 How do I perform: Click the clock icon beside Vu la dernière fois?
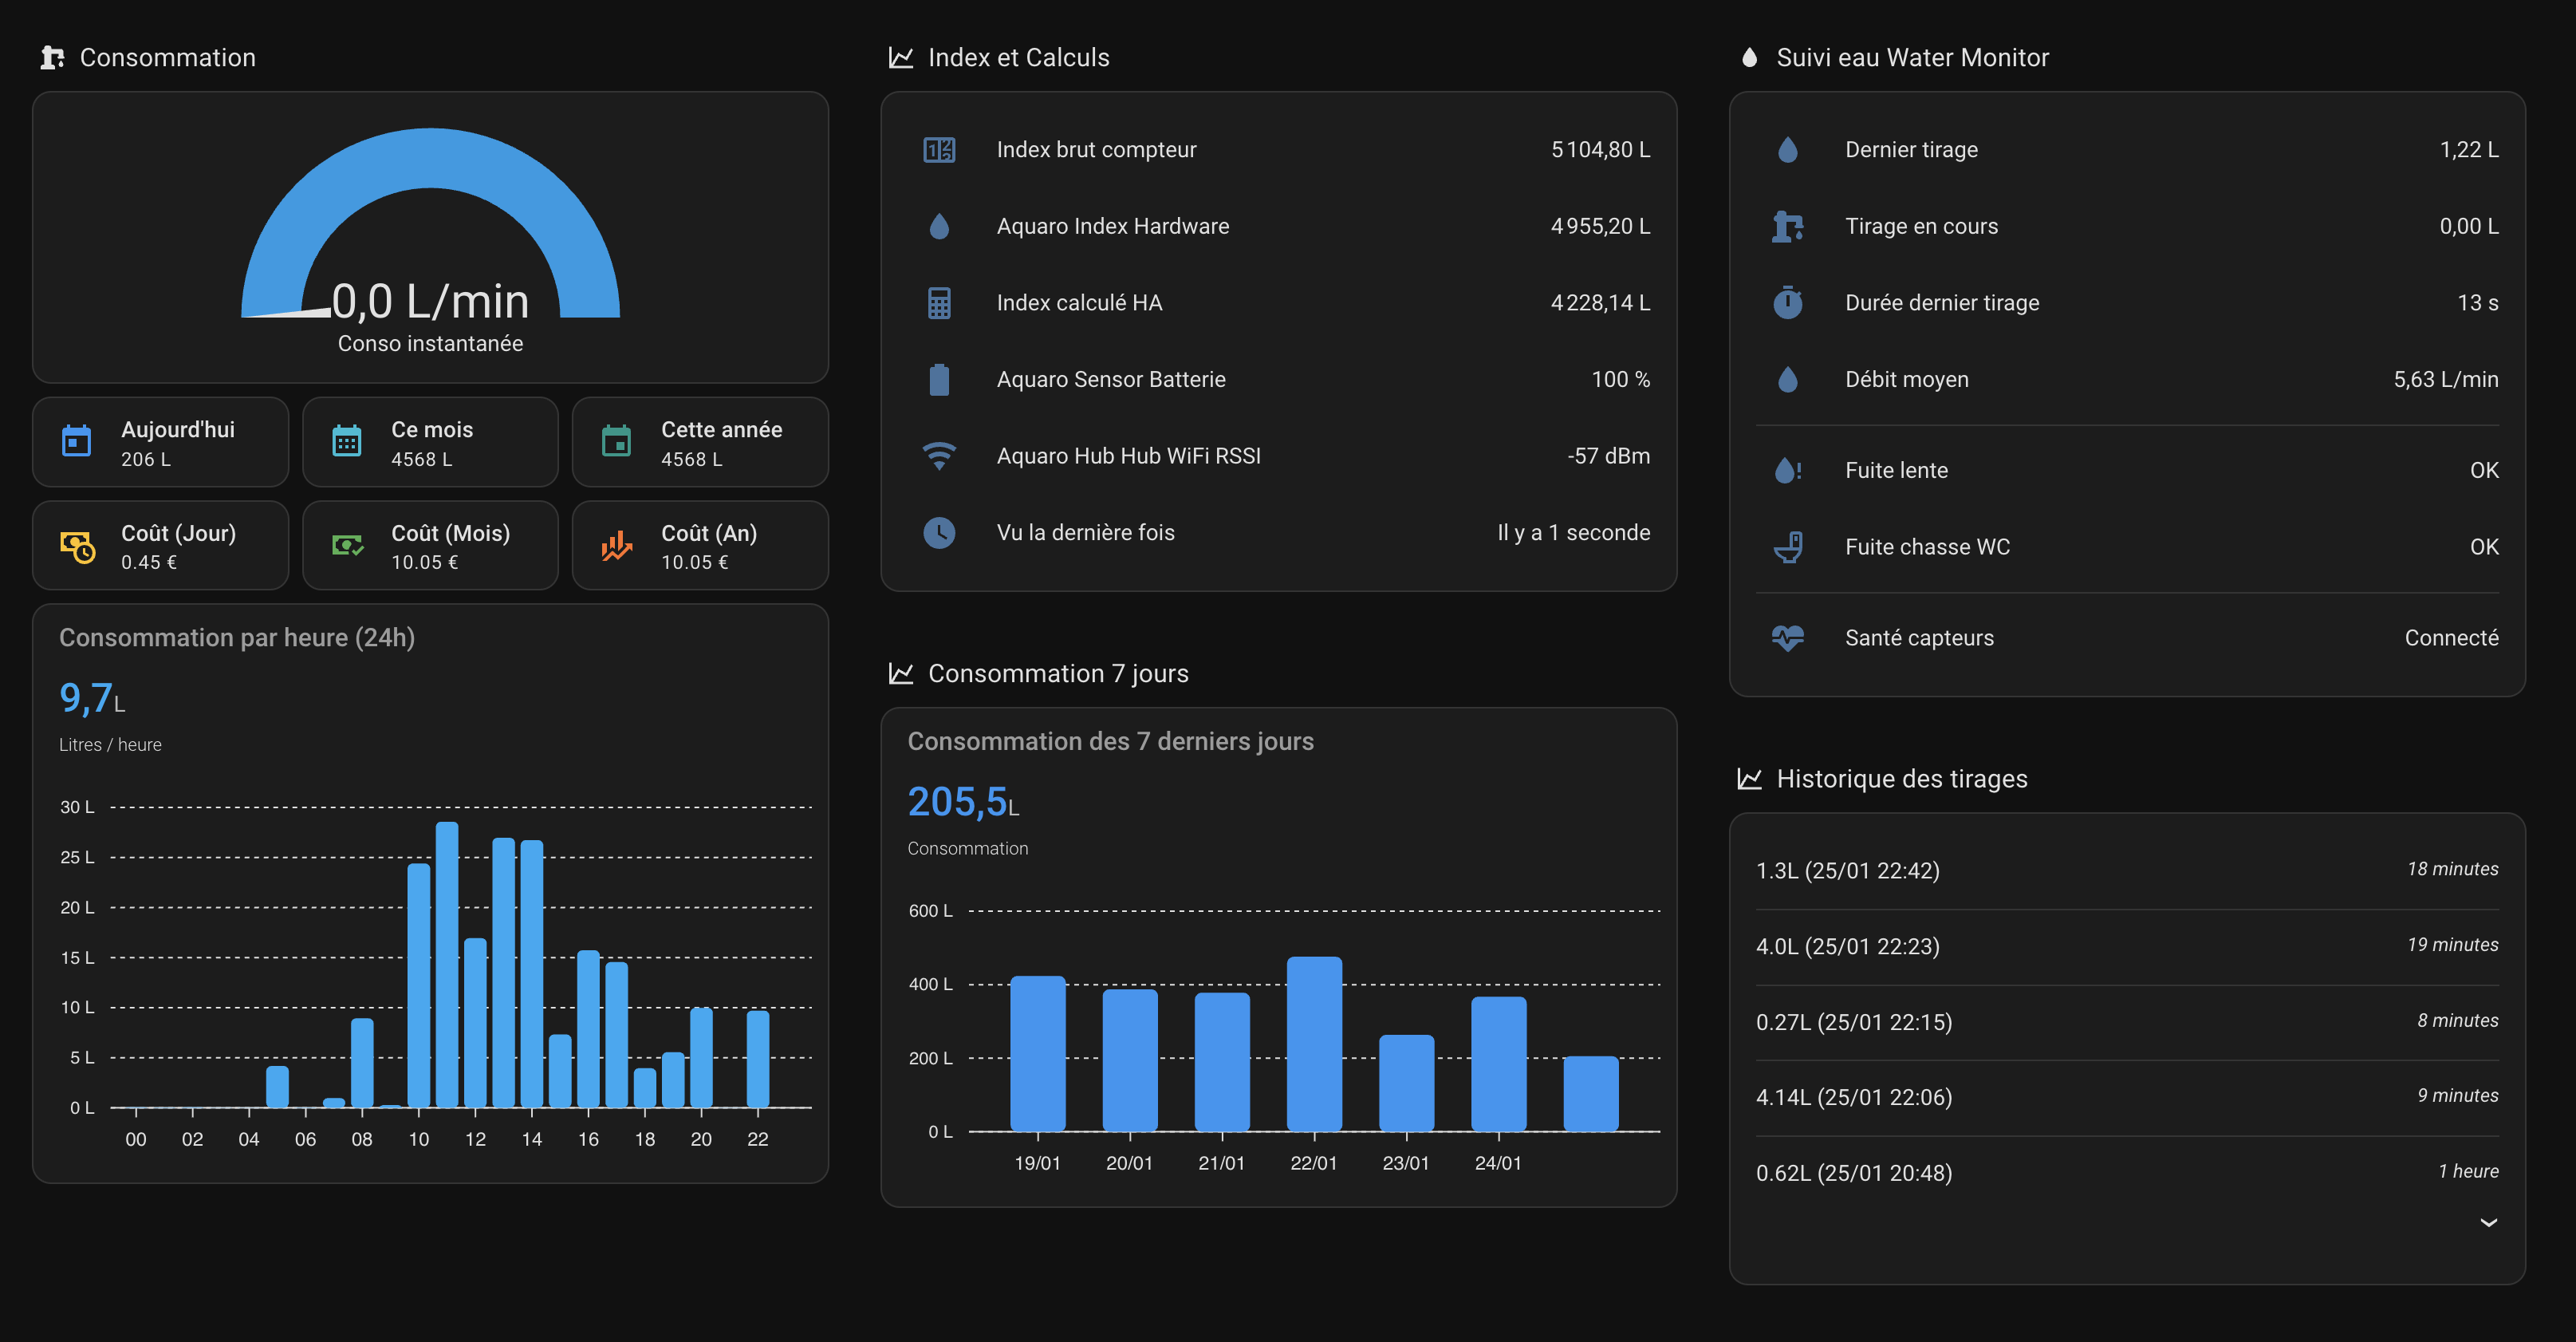[x=938, y=532]
